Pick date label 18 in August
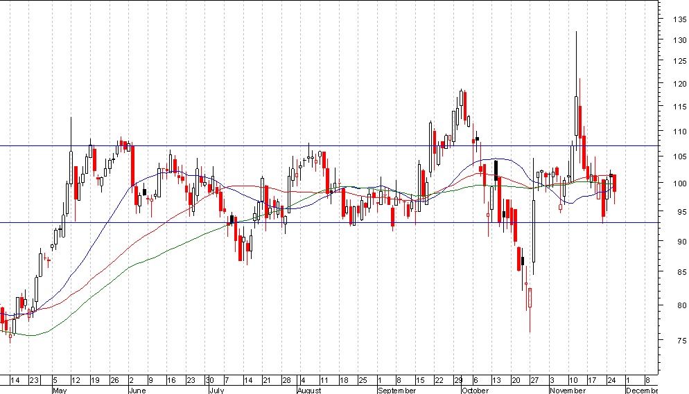The height and width of the screenshot is (394, 689). click(x=344, y=380)
